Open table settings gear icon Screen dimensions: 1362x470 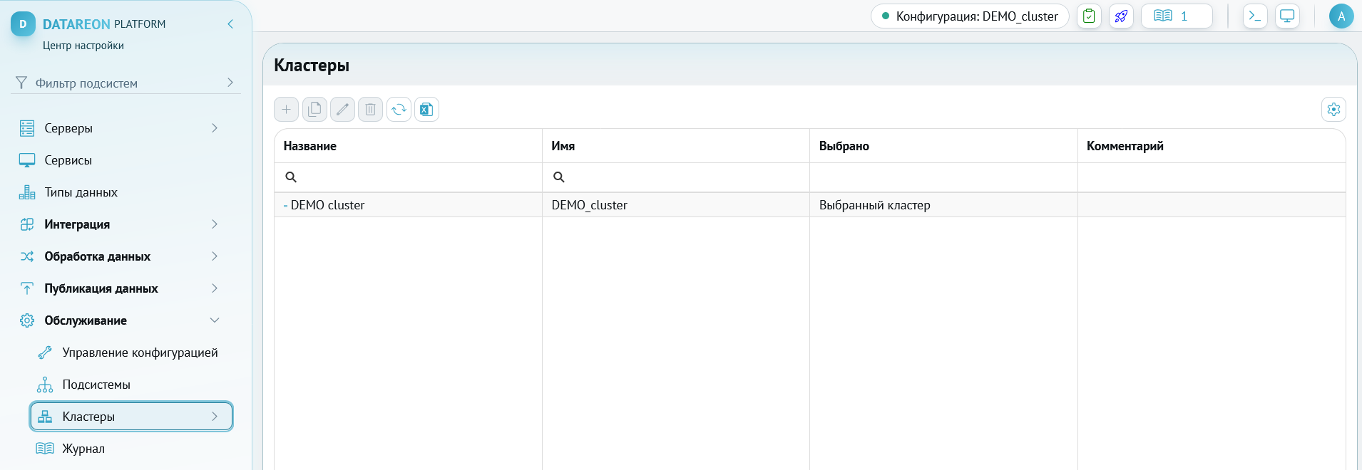click(1333, 110)
